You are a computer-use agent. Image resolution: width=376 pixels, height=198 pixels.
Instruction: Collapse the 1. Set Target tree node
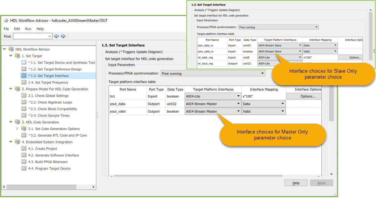tap(10, 56)
